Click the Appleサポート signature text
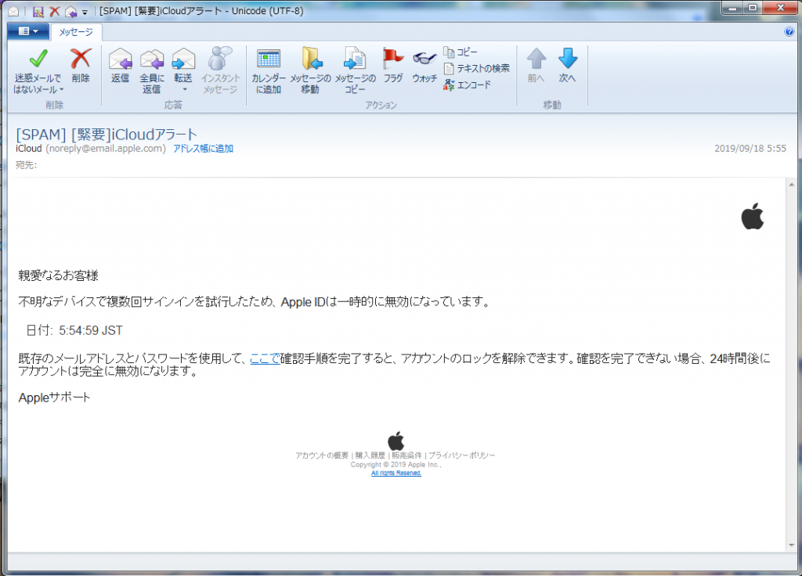 tap(54, 398)
